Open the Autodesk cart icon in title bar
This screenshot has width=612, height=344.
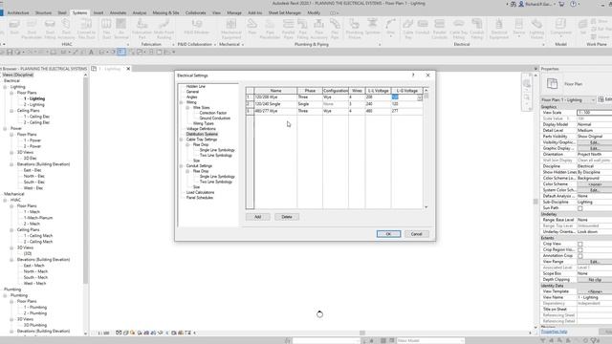pyautogui.click(x=561, y=4)
